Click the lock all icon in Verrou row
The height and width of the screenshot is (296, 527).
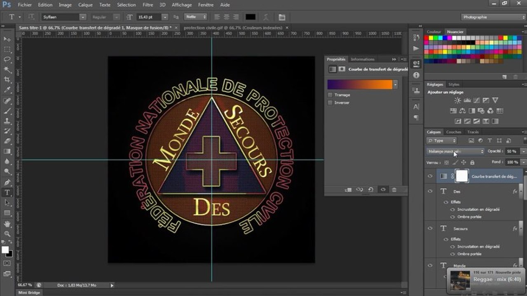[472, 162]
